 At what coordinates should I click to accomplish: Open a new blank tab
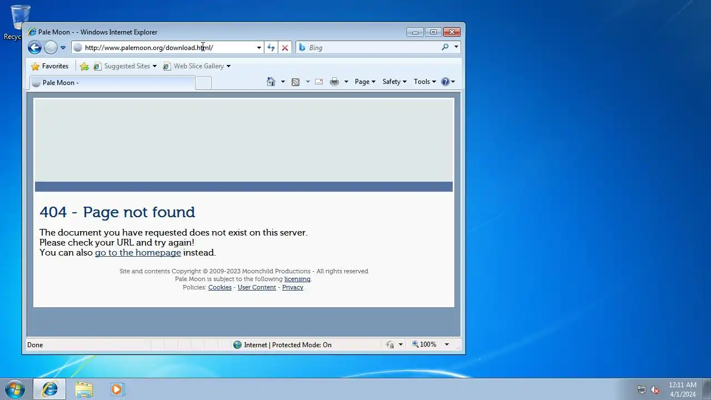coord(203,83)
